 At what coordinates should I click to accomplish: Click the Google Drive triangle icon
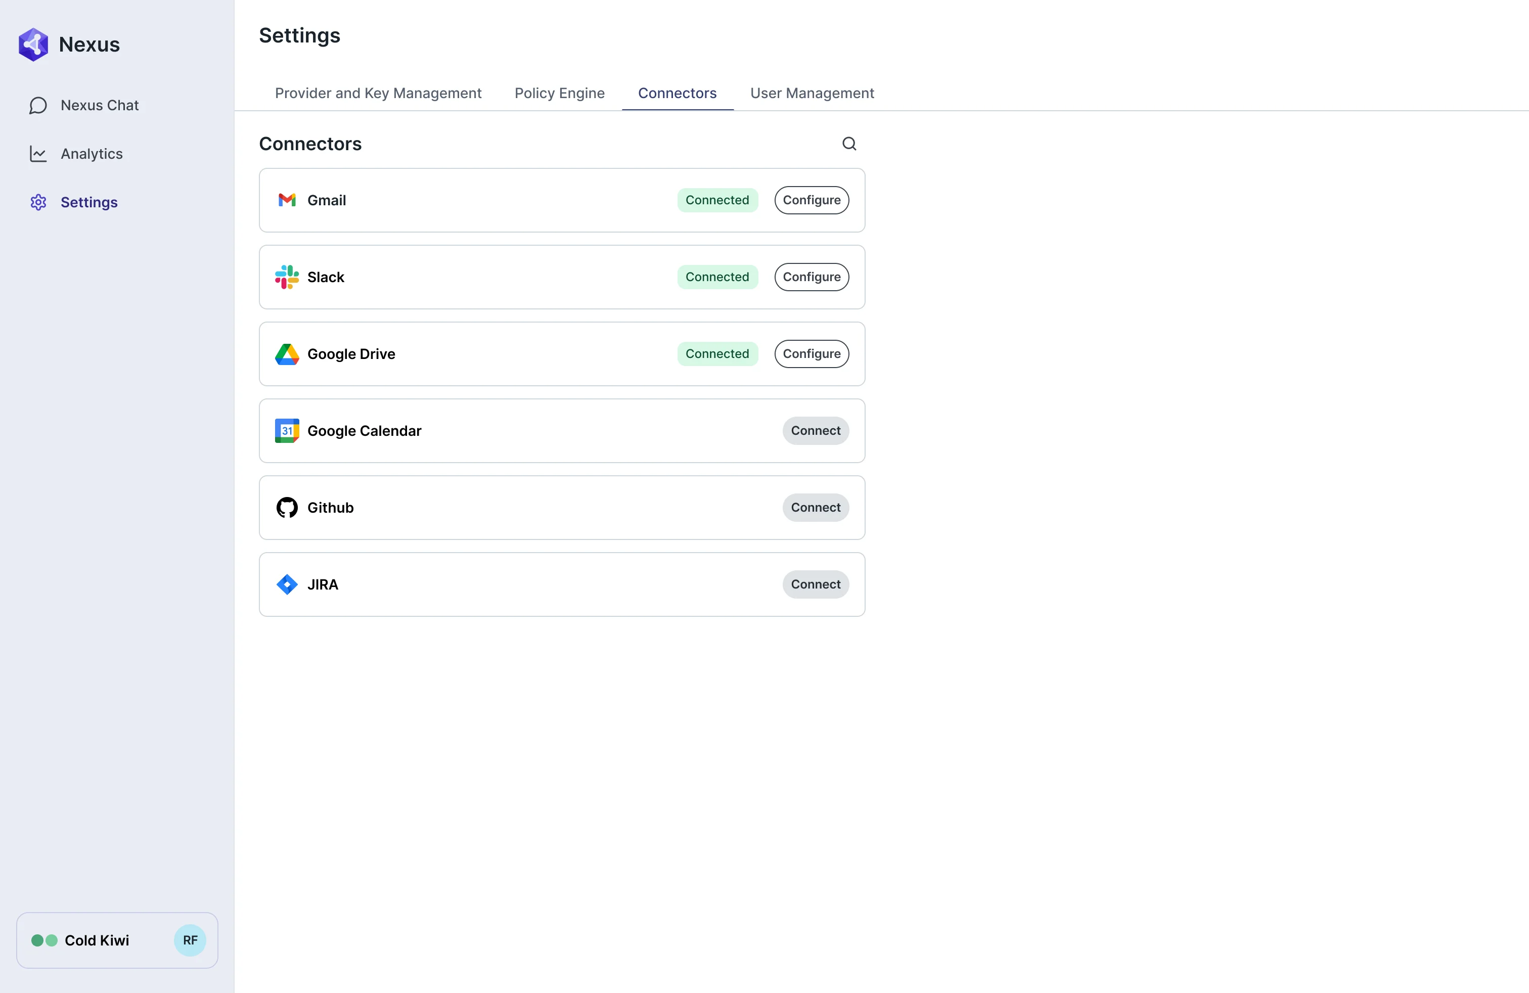(287, 354)
